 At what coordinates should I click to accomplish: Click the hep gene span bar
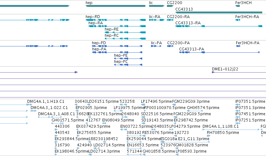pos(116,6)
